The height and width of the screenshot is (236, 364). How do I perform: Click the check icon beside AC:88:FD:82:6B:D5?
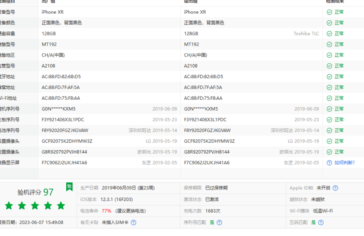[x=329, y=77]
